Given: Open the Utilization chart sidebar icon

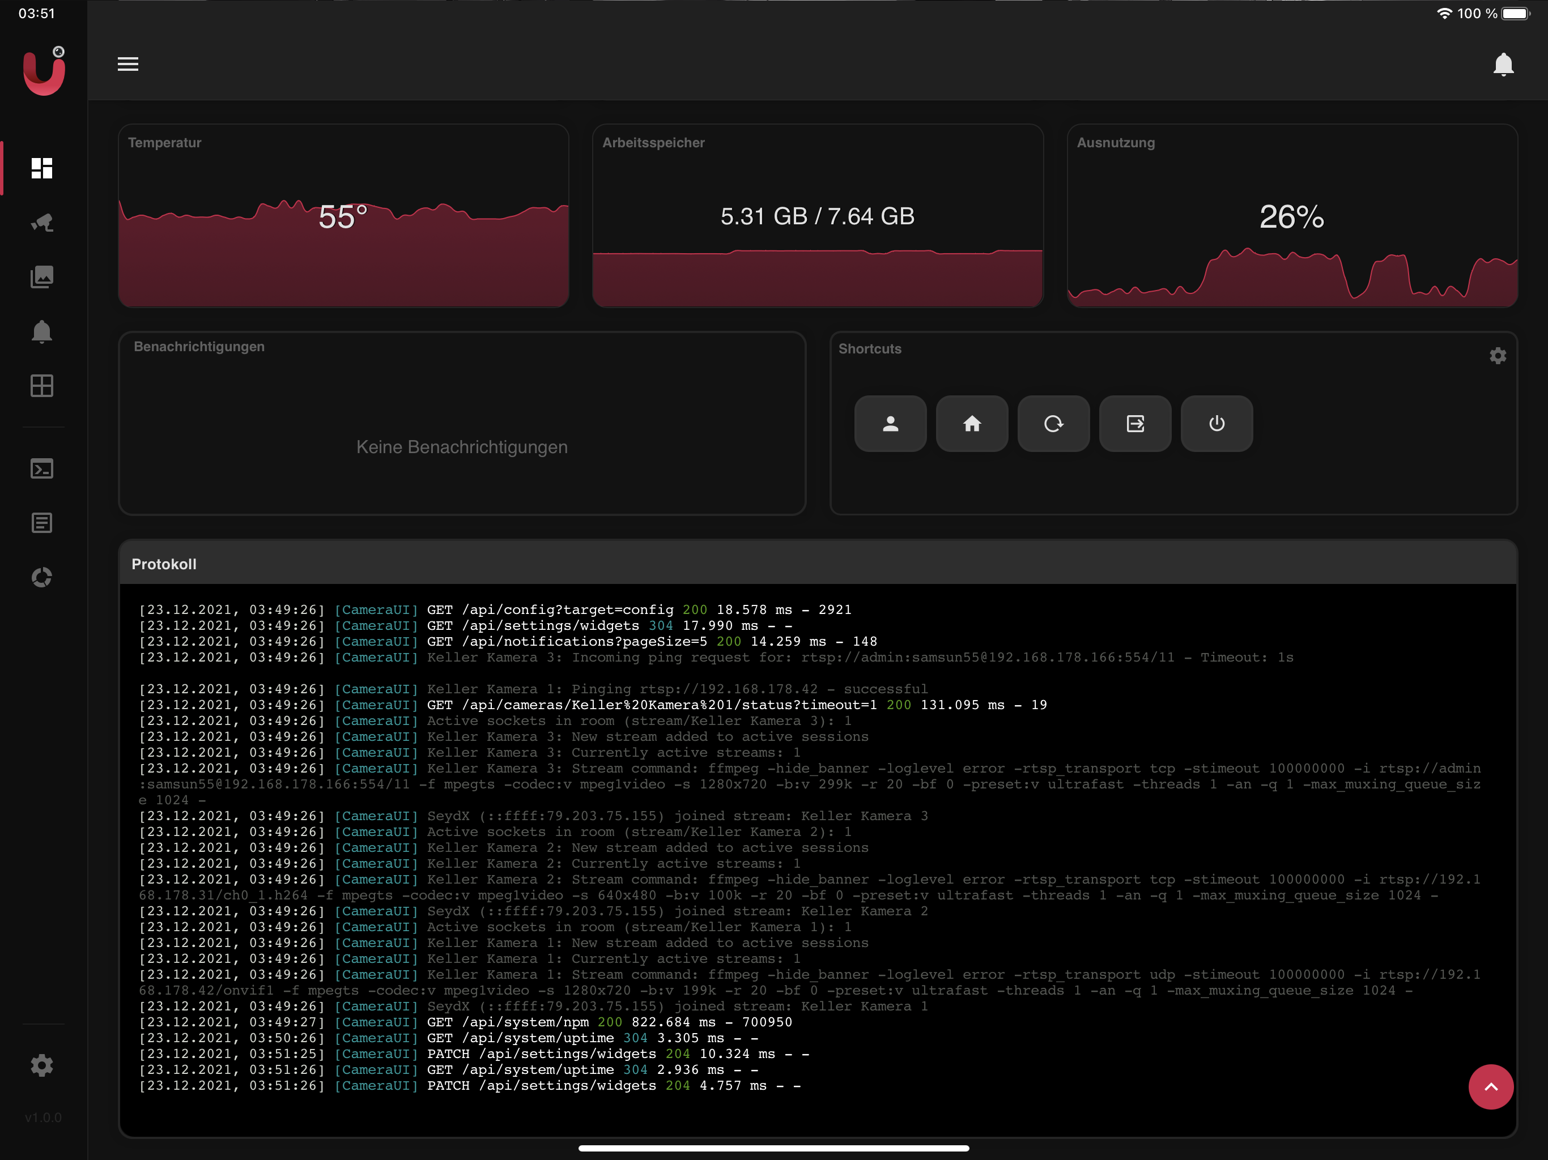Looking at the screenshot, I should (42, 577).
